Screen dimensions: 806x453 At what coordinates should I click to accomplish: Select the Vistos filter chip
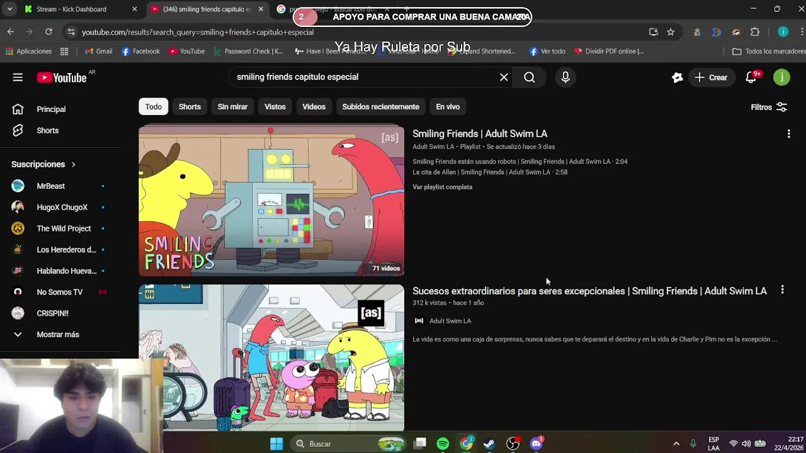tap(275, 107)
